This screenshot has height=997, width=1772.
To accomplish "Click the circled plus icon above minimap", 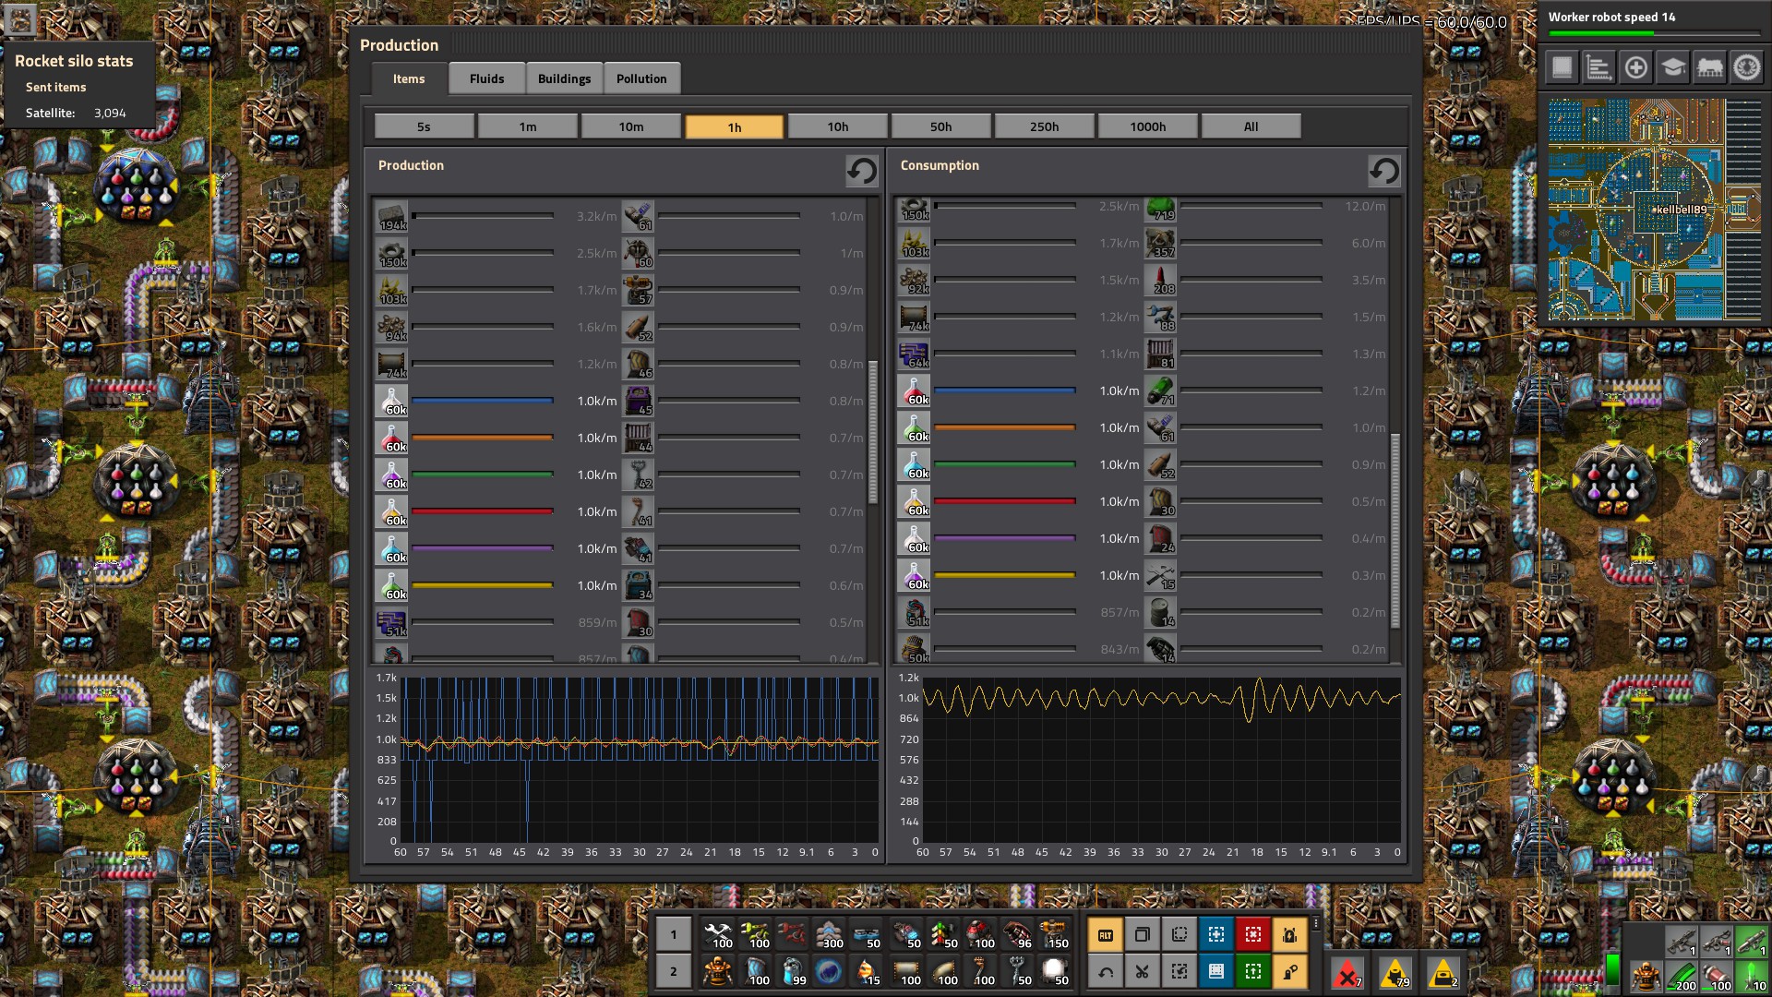I will (x=1635, y=67).
